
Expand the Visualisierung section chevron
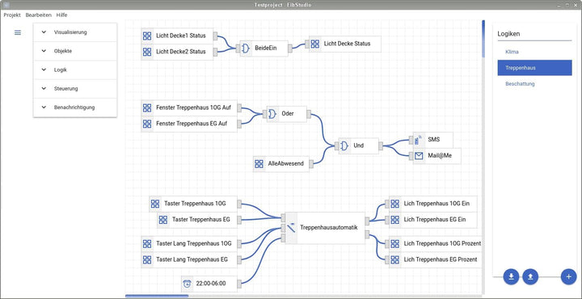44,32
